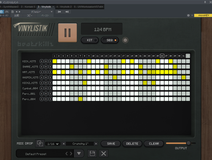Mute the HHOPEN_KITS track
This screenshot has height=160, width=212.
46,78
